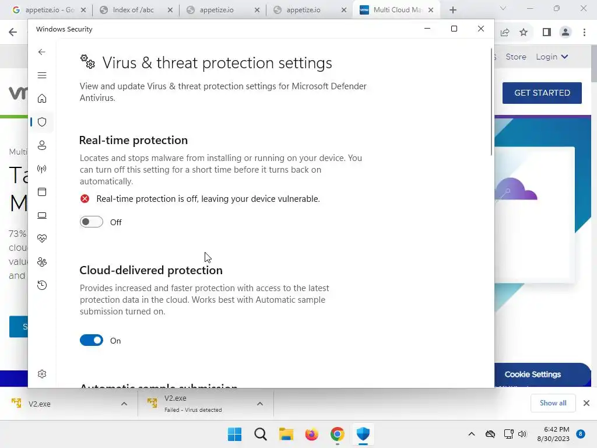The width and height of the screenshot is (597, 448).
Task: Click Windows Security taskbar icon
Action: click(x=363, y=434)
